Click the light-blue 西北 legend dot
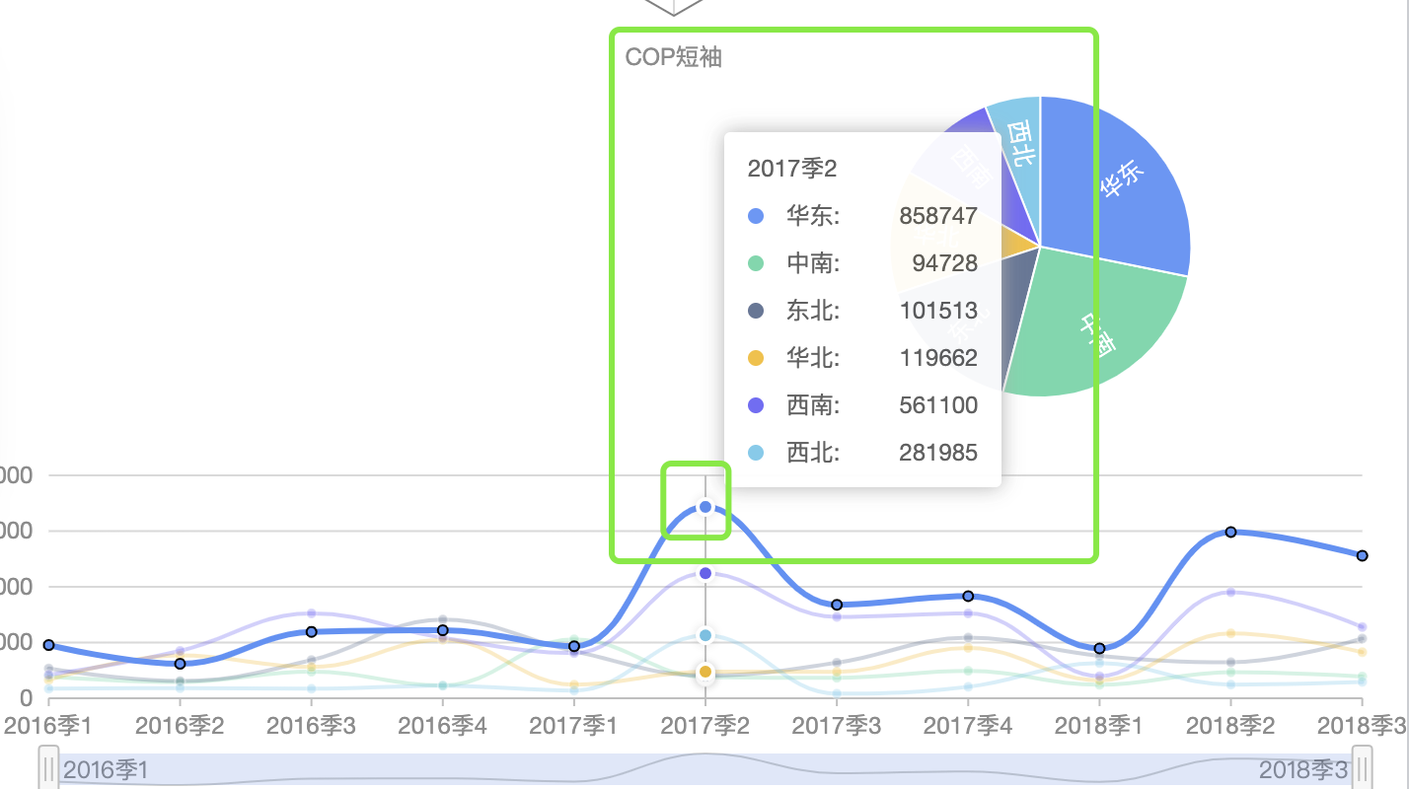1409x789 pixels. tap(757, 453)
